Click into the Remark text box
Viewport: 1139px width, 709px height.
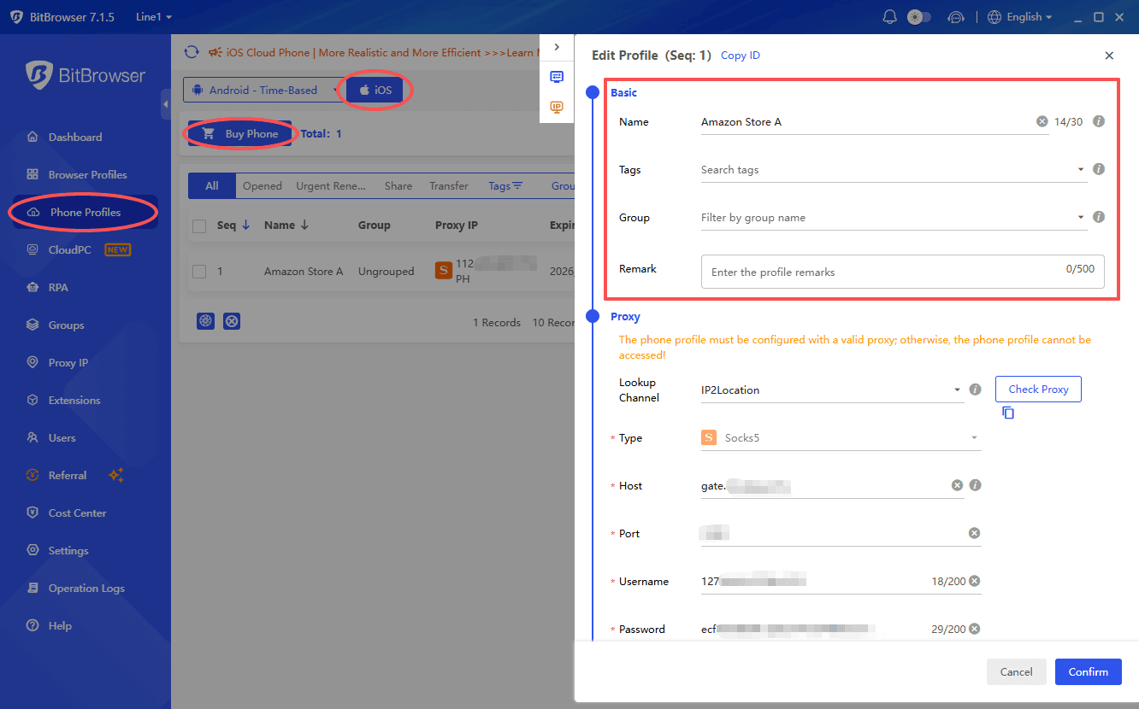[x=903, y=272]
